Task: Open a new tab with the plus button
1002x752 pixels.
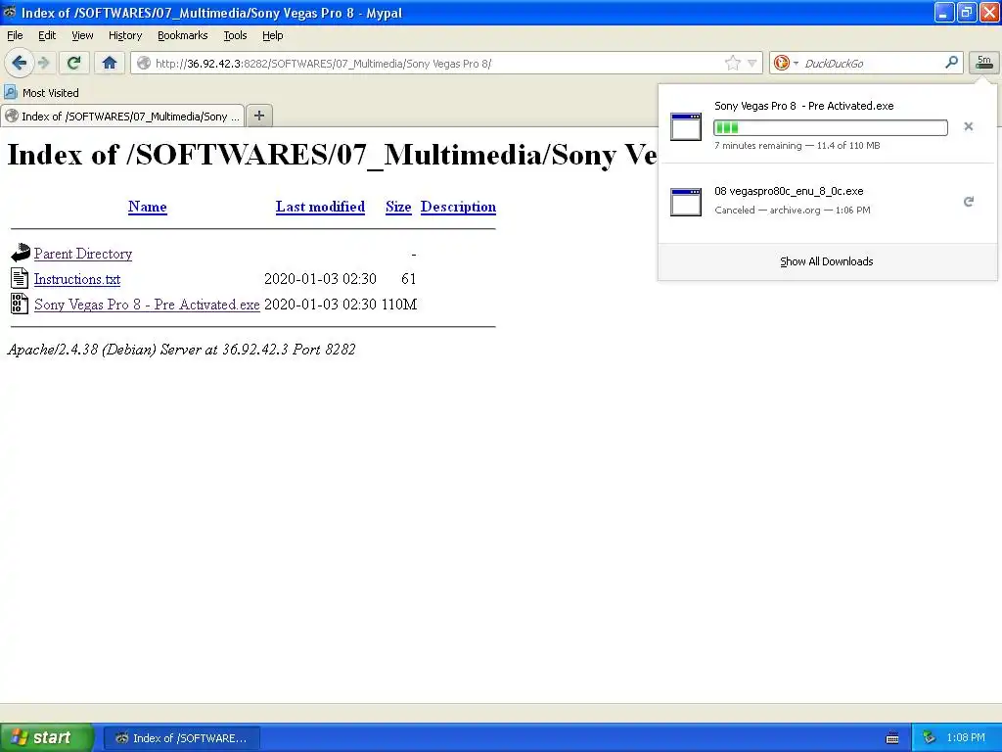Action: (258, 116)
